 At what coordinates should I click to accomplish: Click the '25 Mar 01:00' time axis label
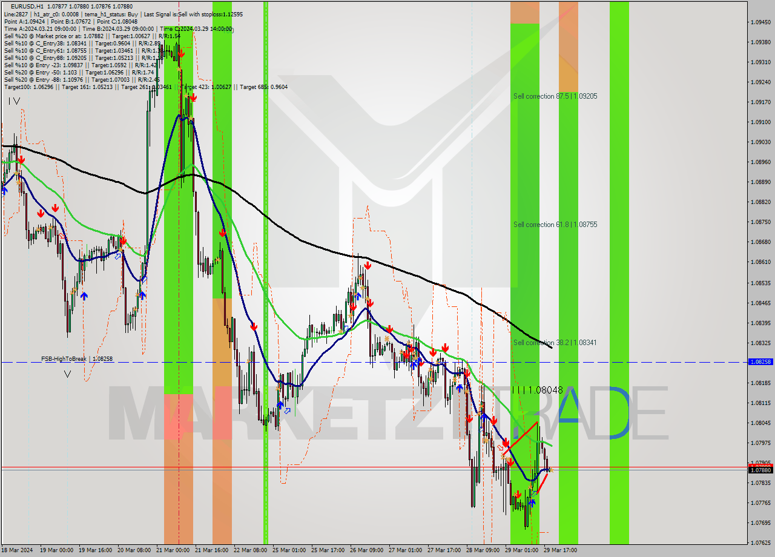coord(289,550)
